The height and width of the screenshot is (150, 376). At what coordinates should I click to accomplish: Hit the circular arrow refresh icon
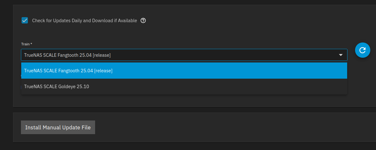pyautogui.click(x=363, y=50)
